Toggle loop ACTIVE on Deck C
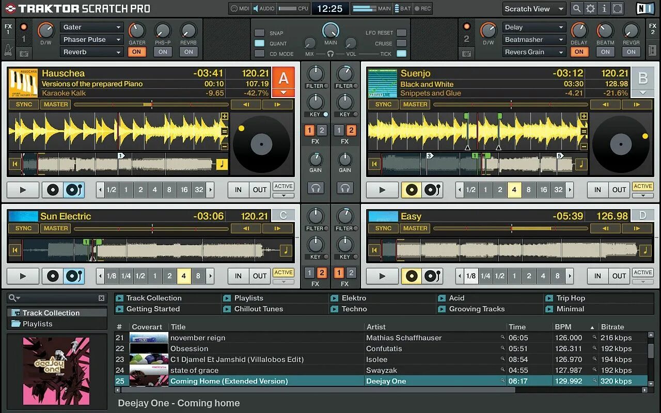This screenshot has height=413, width=661. [284, 273]
